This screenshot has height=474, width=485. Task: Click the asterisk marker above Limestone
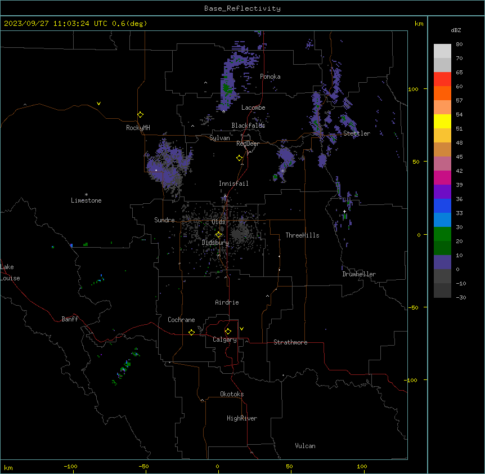click(x=86, y=195)
